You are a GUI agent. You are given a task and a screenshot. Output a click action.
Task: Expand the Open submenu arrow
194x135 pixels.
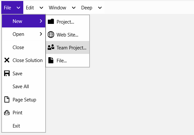41,34
